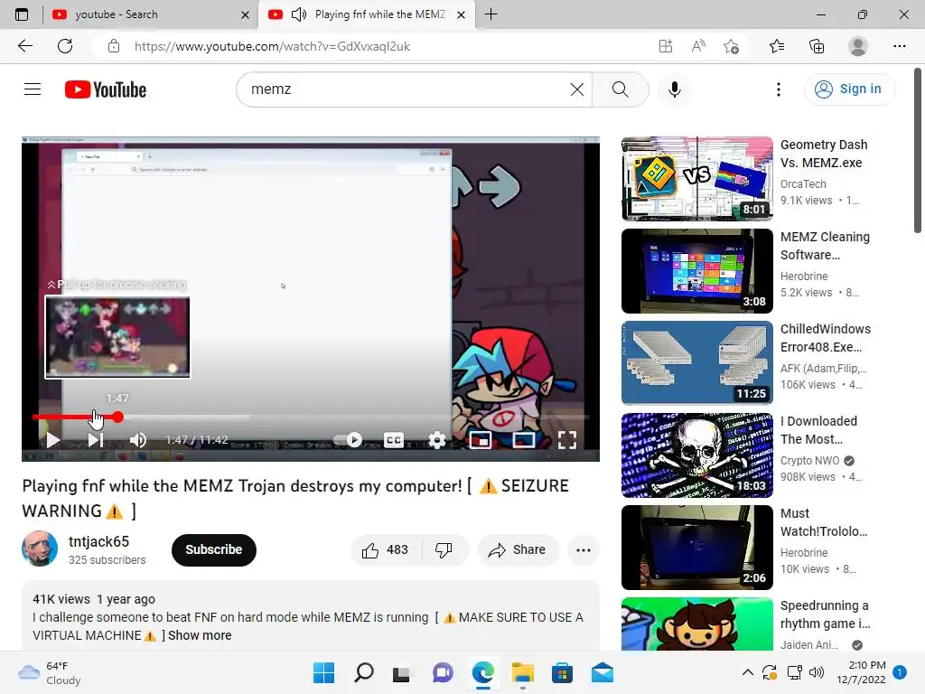Switch to miniplayer mode
The image size is (925, 694).
[x=481, y=440]
